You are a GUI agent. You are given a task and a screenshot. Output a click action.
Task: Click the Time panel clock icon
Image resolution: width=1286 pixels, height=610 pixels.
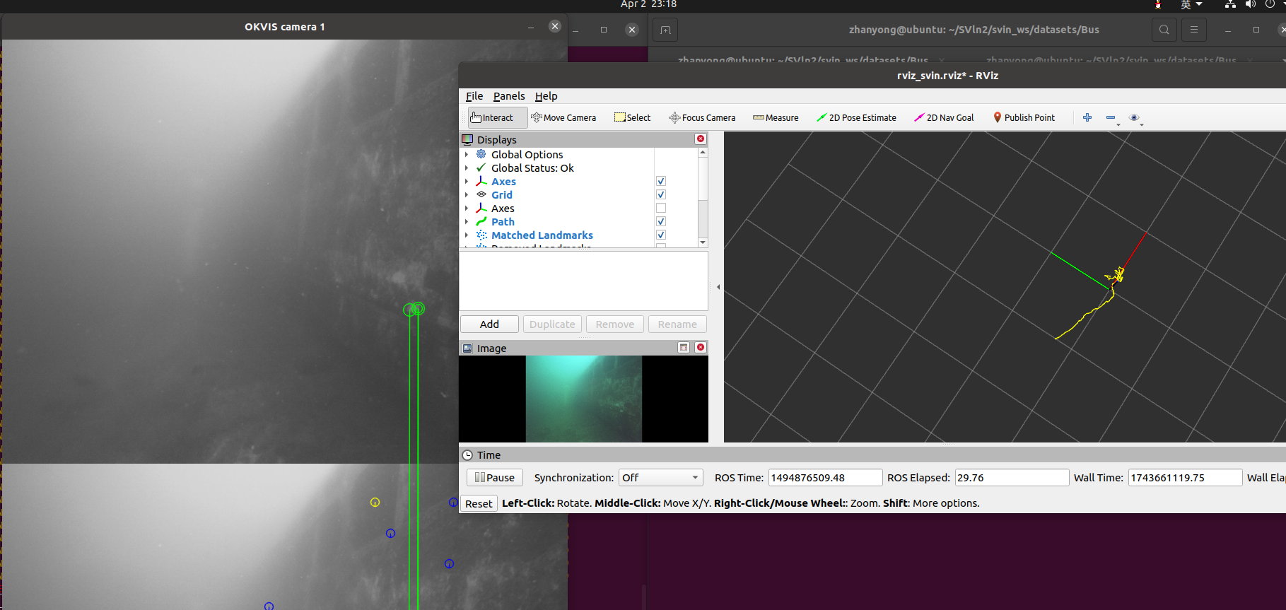click(467, 455)
